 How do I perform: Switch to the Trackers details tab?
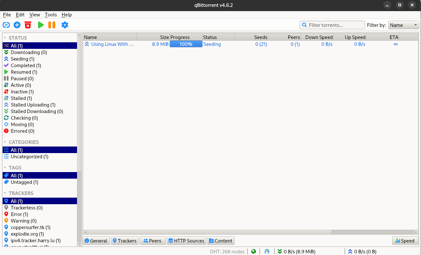[125, 241]
